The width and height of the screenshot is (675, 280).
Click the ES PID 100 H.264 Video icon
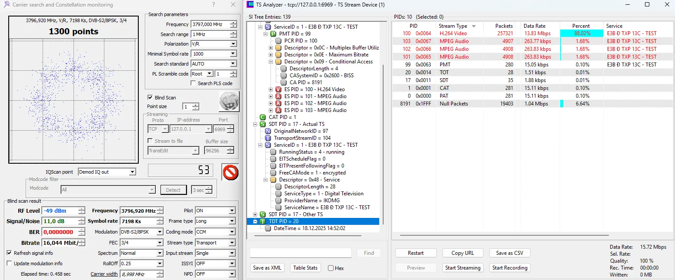click(278, 89)
